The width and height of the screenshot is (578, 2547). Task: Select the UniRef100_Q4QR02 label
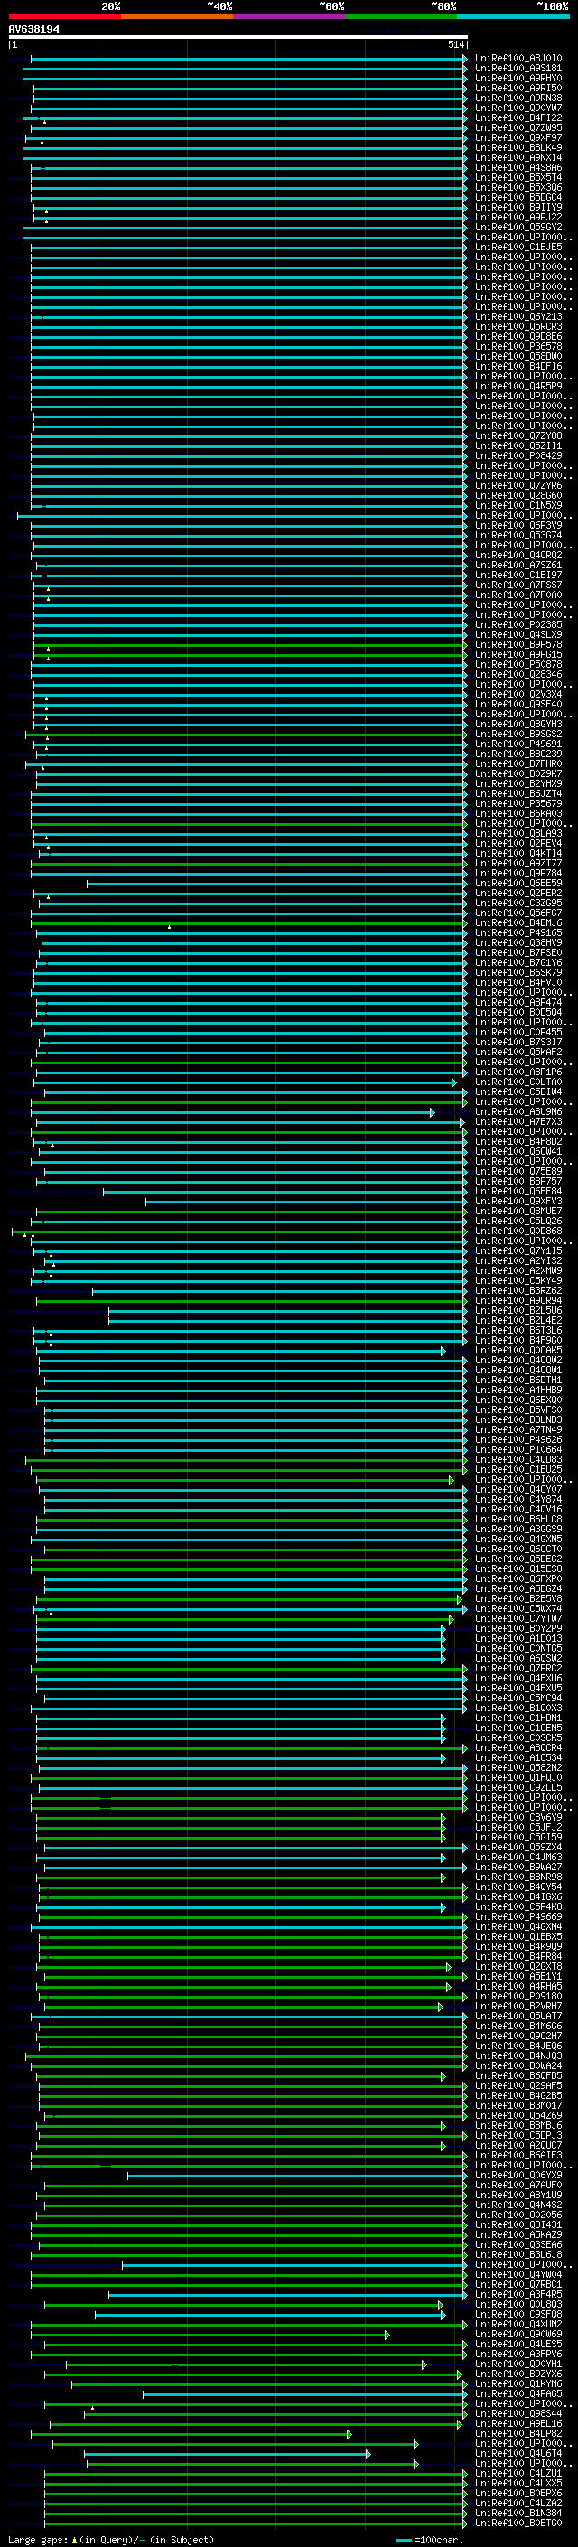click(x=518, y=555)
